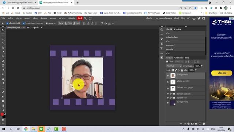Select the Move tool in toolbar
This screenshot has width=234, height=132.
tap(3, 30)
